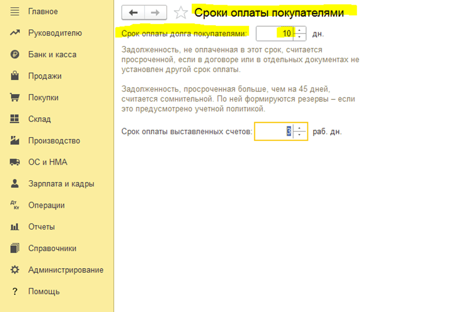Open the ОС и НМА section
This screenshot has height=312, width=455.
click(47, 162)
